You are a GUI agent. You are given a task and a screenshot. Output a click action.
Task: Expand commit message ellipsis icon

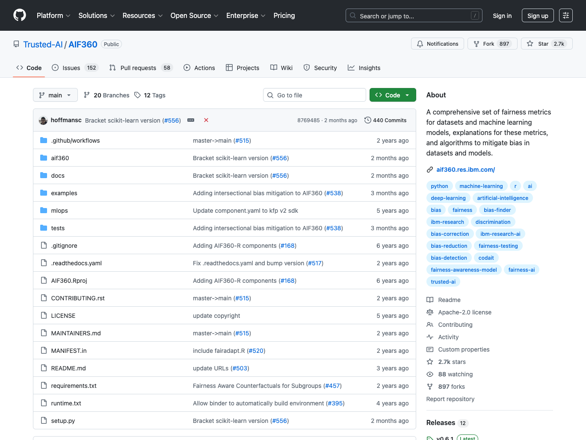[191, 120]
